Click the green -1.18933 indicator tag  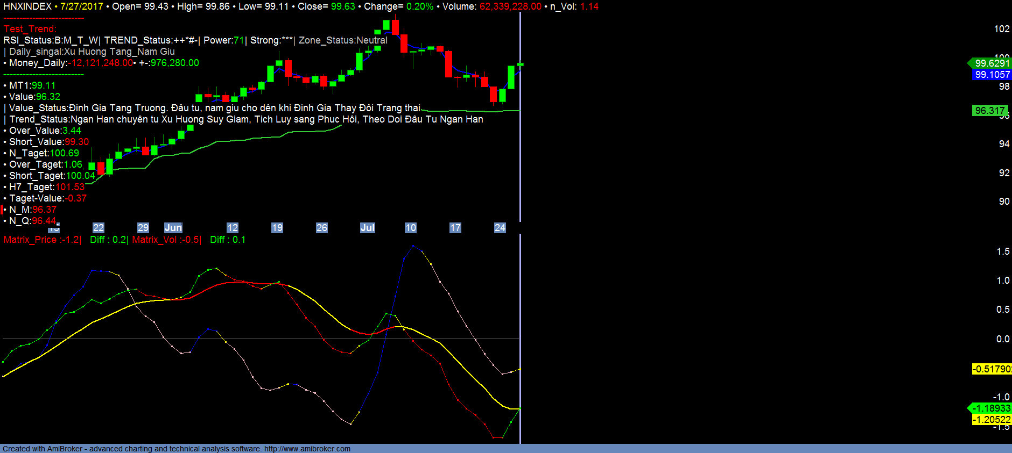coord(992,408)
